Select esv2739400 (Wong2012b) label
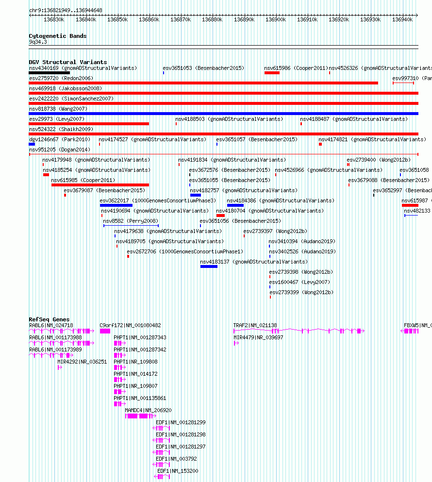 (379, 160)
